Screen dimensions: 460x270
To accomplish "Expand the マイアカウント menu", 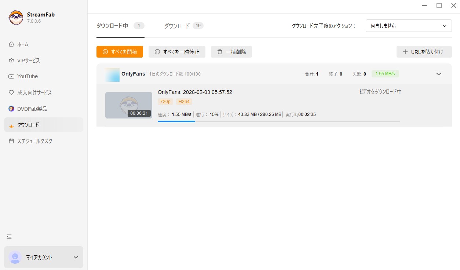I will [43, 257].
